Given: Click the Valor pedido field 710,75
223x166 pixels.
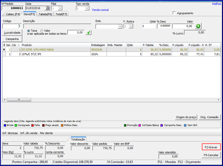Looking at the screenshot, I should [102, 148].
